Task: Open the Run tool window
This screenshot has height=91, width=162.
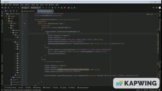Action: coord(21,88)
